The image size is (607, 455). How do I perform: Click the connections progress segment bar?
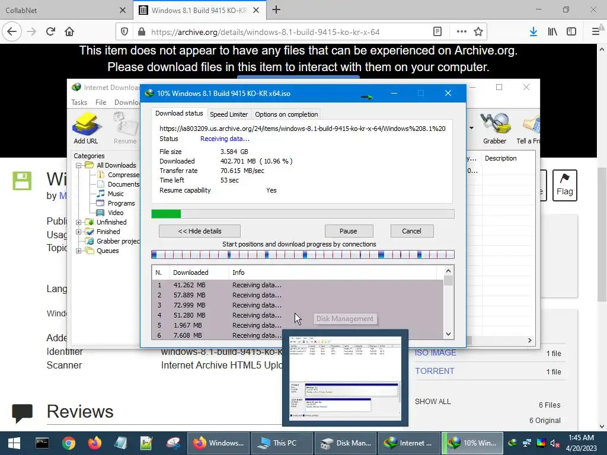coord(303,255)
